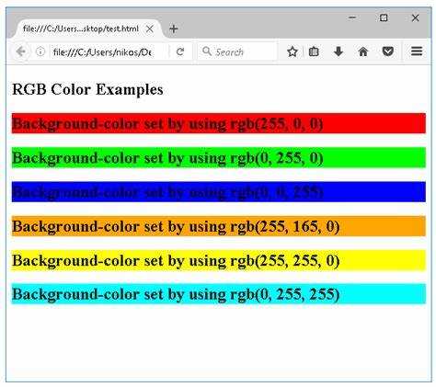The width and height of the screenshot is (436, 387).
Task: Click the cyan rgb(0, 255, 255) bar
Action: tap(219, 294)
